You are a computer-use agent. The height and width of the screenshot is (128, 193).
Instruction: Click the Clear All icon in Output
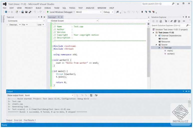coord(91,95)
